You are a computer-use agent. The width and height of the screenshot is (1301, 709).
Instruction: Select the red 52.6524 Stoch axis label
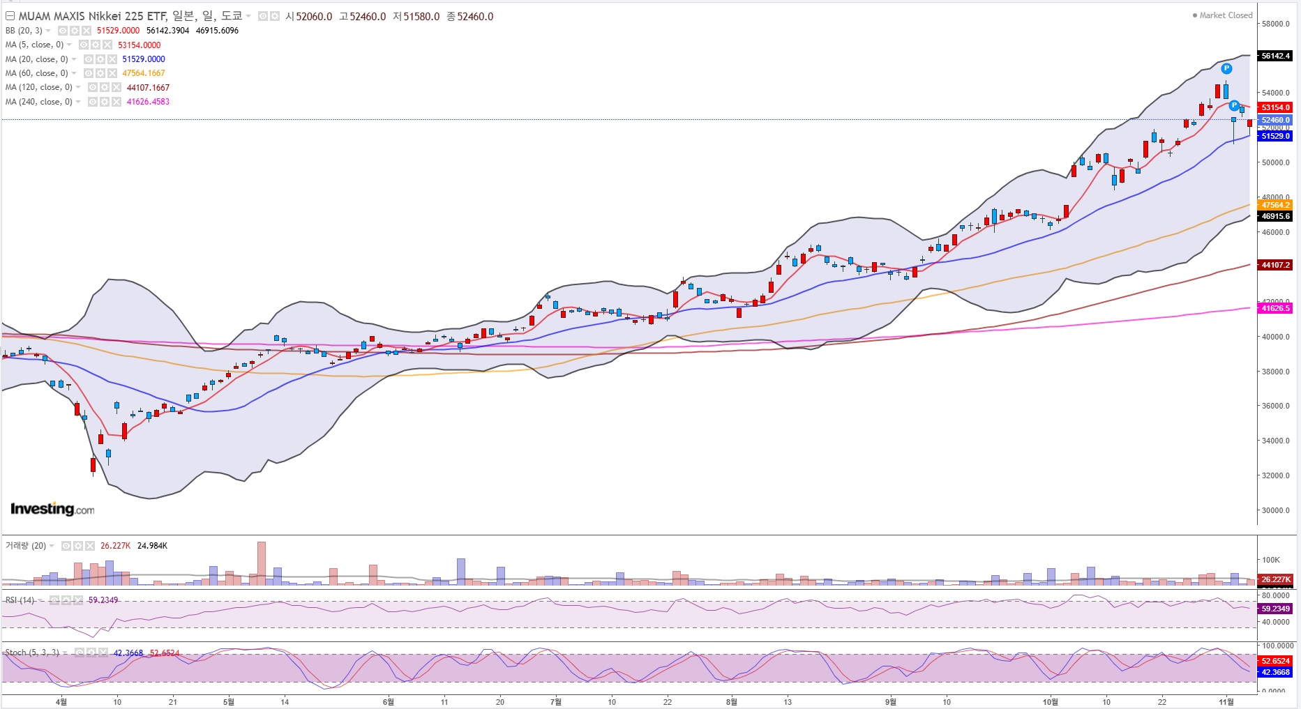pos(1275,661)
